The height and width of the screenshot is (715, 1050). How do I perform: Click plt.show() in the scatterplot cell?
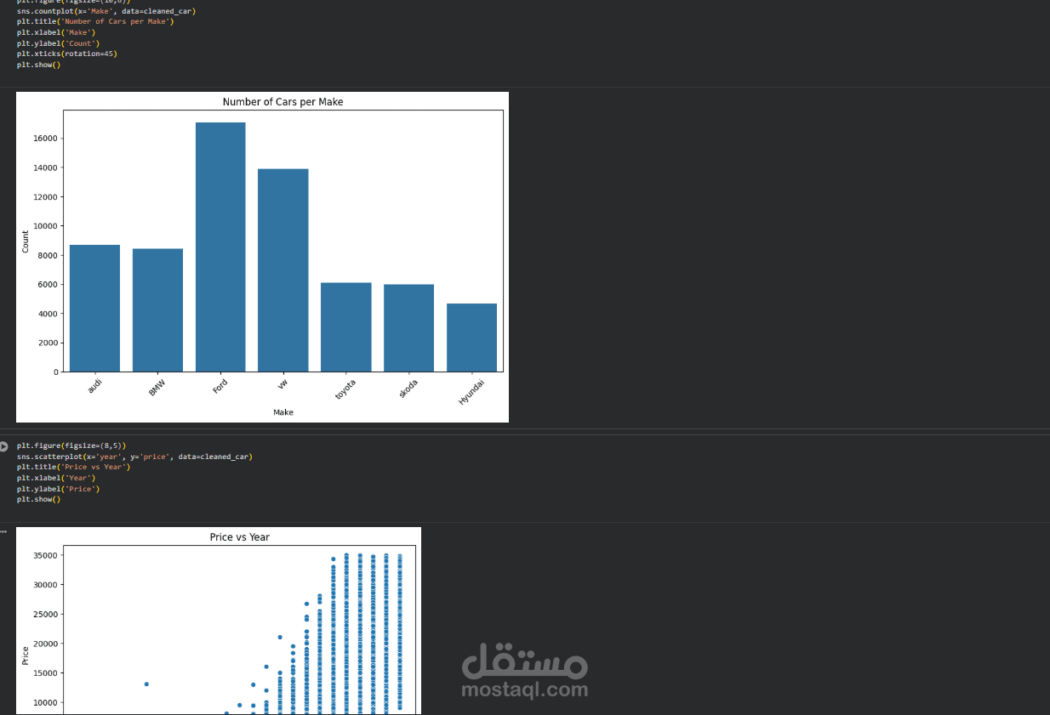coord(38,499)
